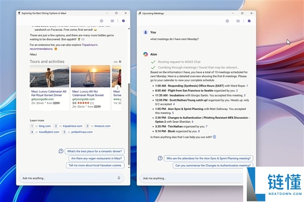Select 'Who are the attendees for Aion Sync' suggestion
This screenshot has height=202, width=304.
point(208,158)
